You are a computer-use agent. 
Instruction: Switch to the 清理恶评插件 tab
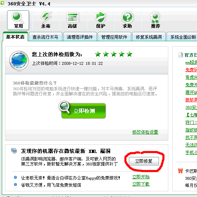(80, 37)
